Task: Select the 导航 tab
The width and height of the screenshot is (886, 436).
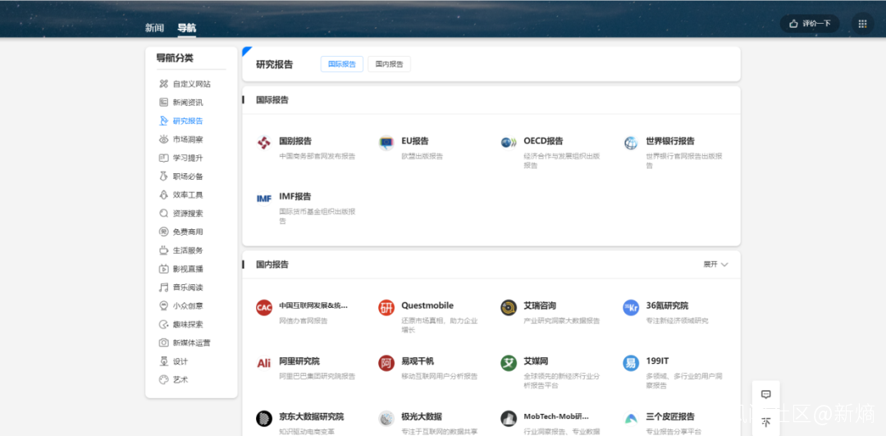Action: pyautogui.click(x=186, y=28)
